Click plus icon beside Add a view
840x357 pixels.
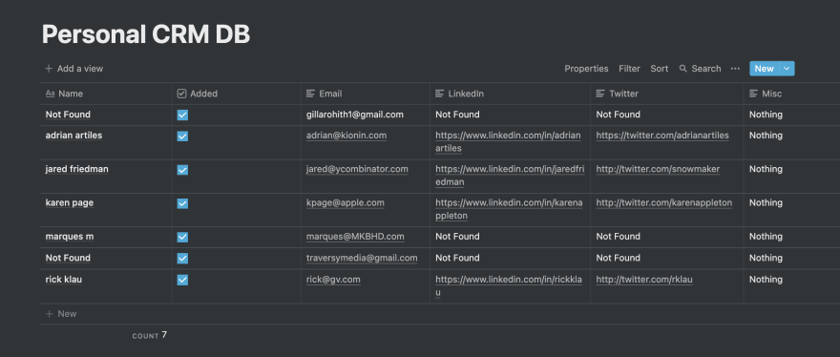pyautogui.click(x=49, y=69)
